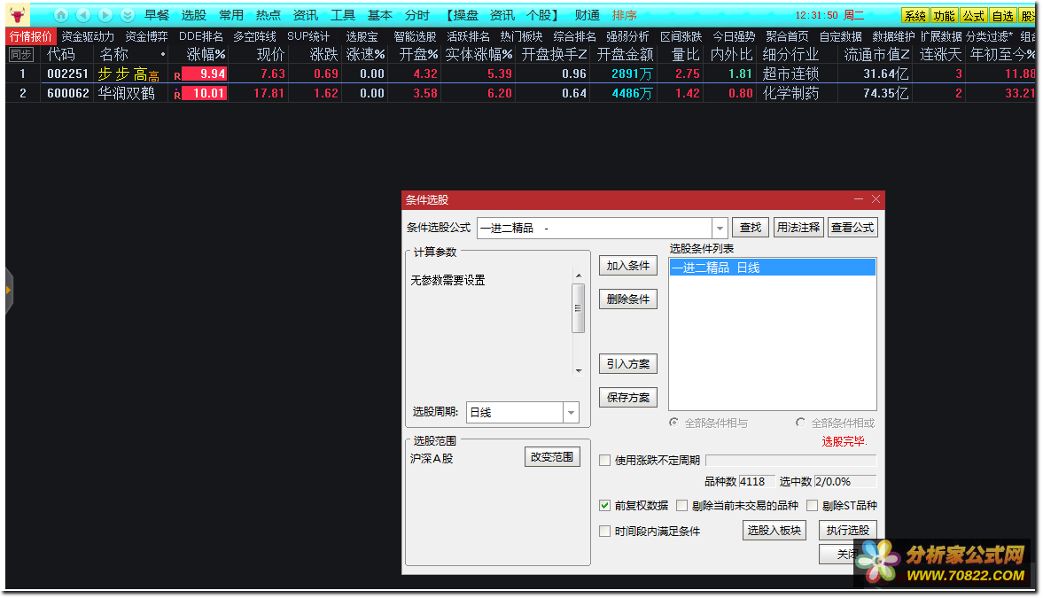This screenshot has height=598, width=1043.
Task: Click the red bull logo icon
Action: 18,15
